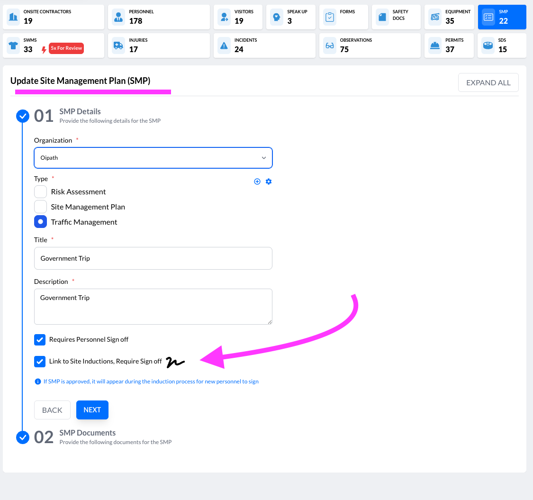The height and width of the screenshot is (500, 533).
Task: Click the Permits hard hat icon
Action: pyautogui.click(x=434, y=45)
